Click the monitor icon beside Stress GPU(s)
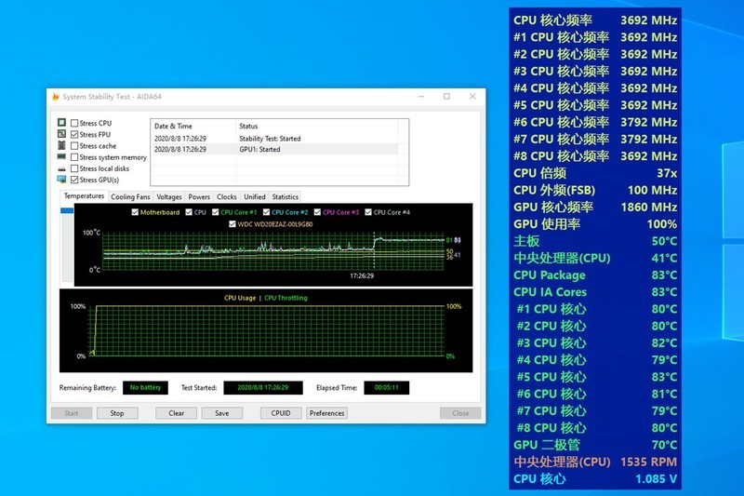744x496 pixels. (61, 180)
